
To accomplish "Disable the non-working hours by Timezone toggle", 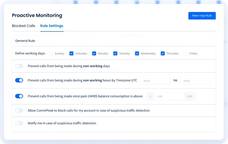I will pos(19,81).
